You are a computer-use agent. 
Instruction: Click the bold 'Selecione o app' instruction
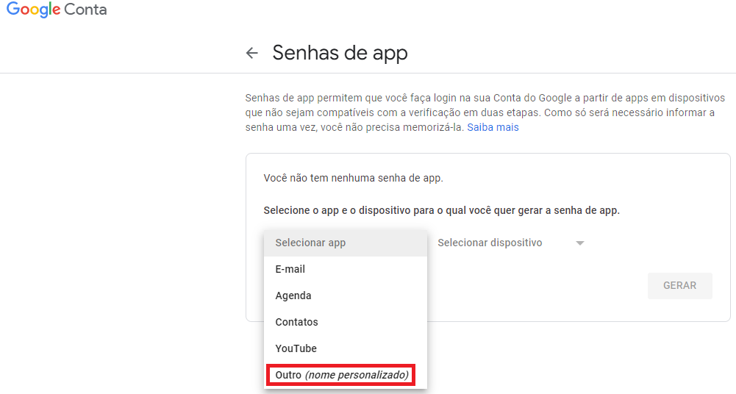[442, 211]
